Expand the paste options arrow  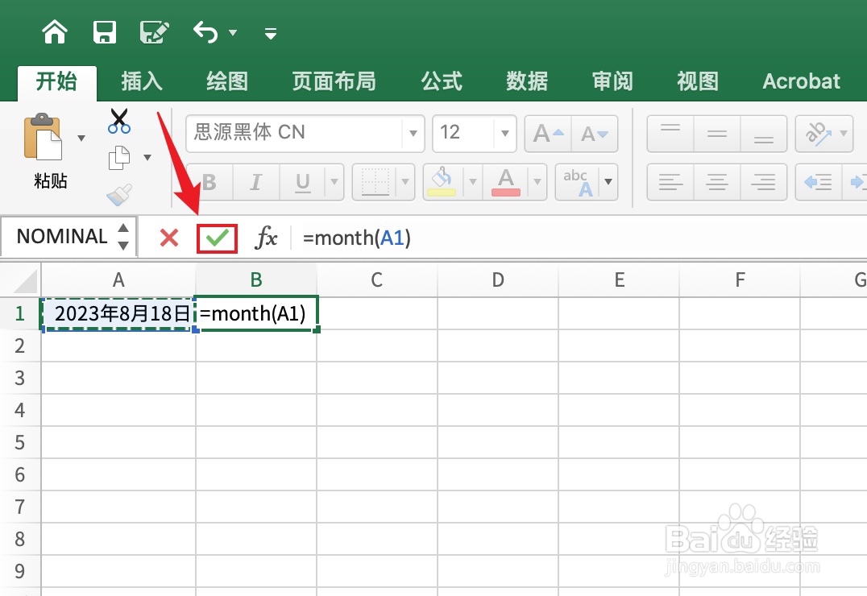(x=81, y=138)
